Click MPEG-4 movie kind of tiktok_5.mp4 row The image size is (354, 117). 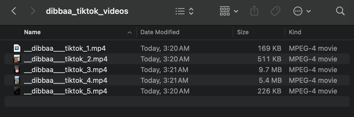tap(313, 91)
